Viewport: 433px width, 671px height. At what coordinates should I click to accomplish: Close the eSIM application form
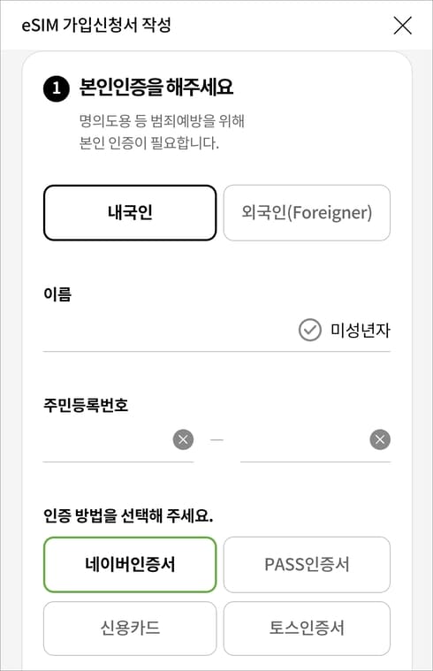point(402,26)
